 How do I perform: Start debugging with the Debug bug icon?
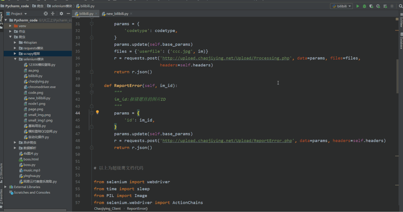click(x=364, y=6)
